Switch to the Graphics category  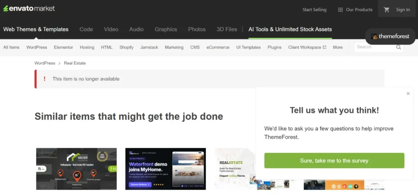pyautogui.click(x=166, y=29)
